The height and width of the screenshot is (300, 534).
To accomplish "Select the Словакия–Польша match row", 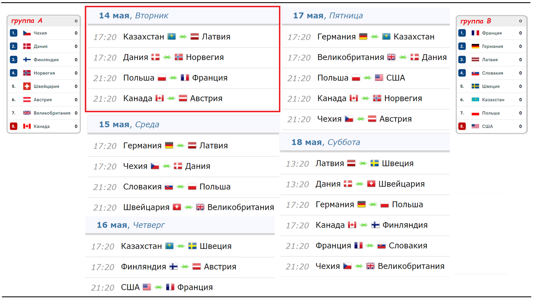I will (181, 187).
